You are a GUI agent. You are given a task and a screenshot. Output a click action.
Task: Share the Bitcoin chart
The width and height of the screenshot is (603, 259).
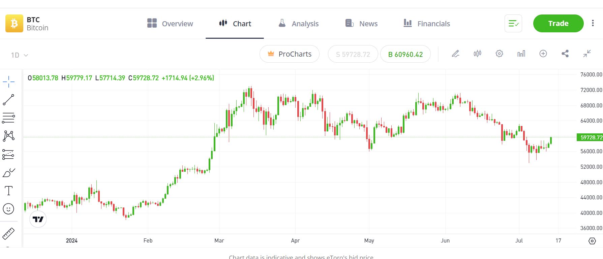click(x=565, y=54)
